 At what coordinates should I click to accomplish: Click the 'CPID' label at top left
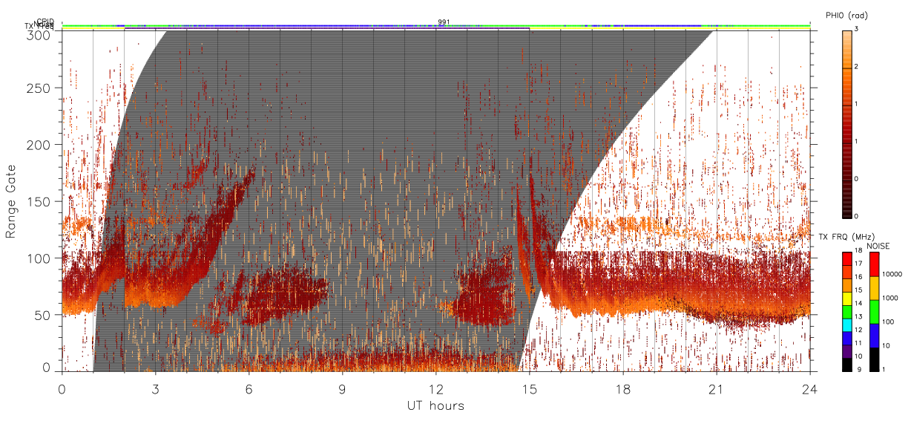(45, 22)
